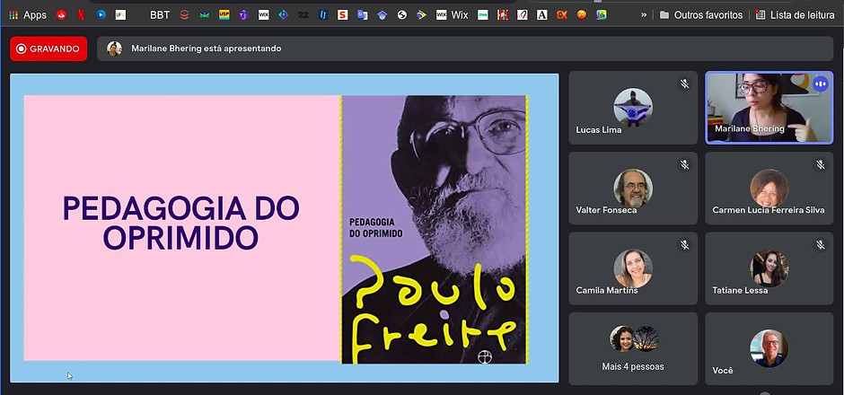This screenshot has width=844, height=395.
Task: Click presenter avatar in presenting banner
Action: click(114, 48)
